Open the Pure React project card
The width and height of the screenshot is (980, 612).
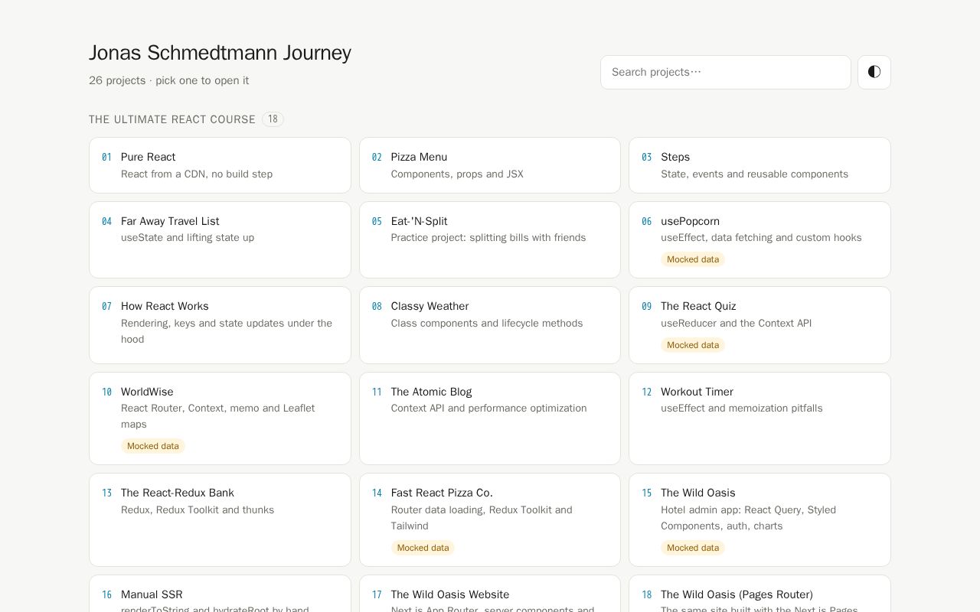[220, 165]
